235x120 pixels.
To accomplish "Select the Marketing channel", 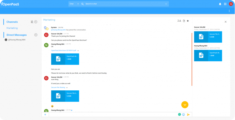I will [x=12, y=28].
